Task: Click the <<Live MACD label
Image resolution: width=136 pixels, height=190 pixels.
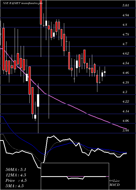Action: coord(115,183)
